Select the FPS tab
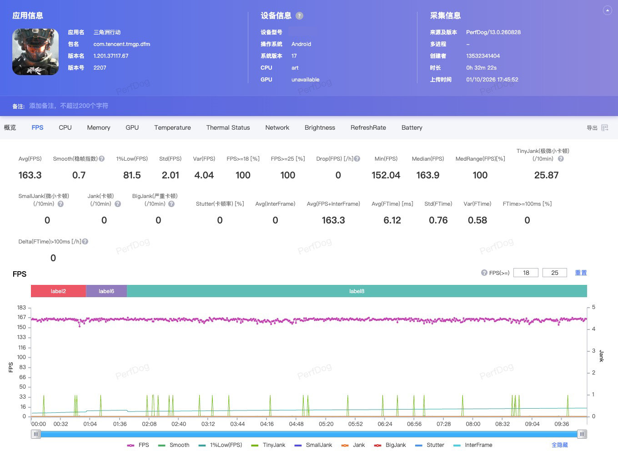 38,128
